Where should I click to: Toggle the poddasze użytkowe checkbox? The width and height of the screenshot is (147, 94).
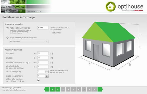point(38,80)
